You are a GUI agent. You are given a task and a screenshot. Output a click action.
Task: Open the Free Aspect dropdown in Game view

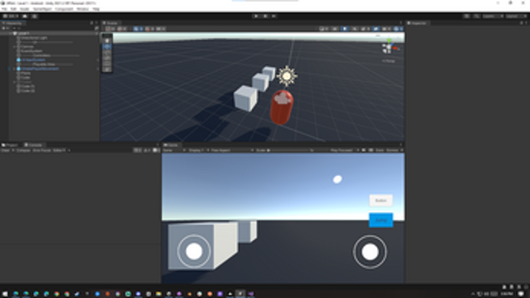point(232,150)
